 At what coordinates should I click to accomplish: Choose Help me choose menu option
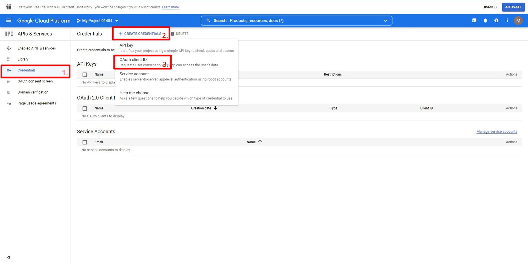coord(177,95)
